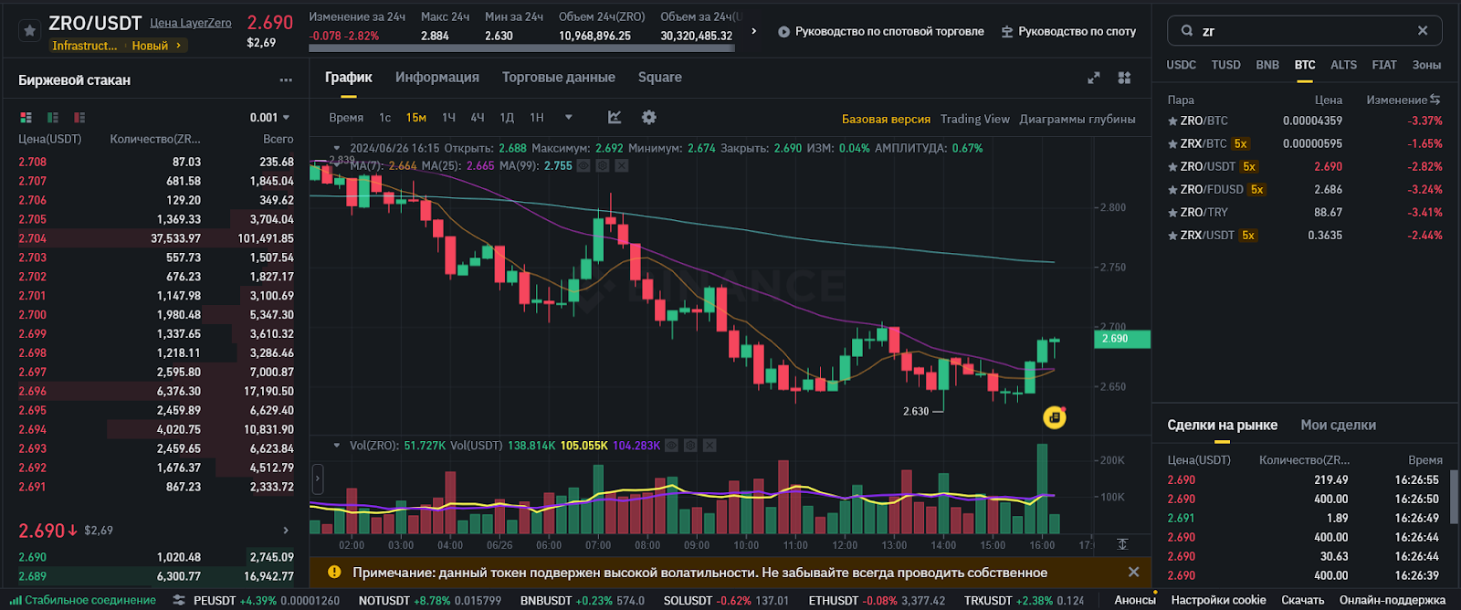Toggle favorite star for ZRX/BTC
Viewport: 1461px width, 610px height.
point(1172,143)
